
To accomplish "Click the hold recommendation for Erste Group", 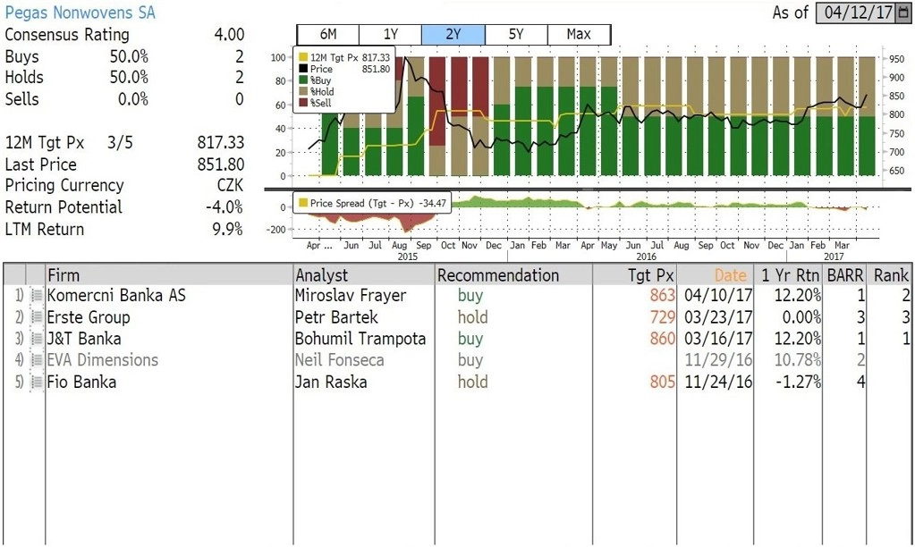I will 472,317.
